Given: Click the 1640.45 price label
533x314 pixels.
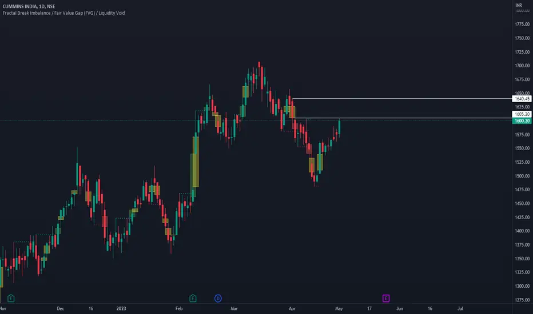Looking at the screenshot, I should 522,99.
